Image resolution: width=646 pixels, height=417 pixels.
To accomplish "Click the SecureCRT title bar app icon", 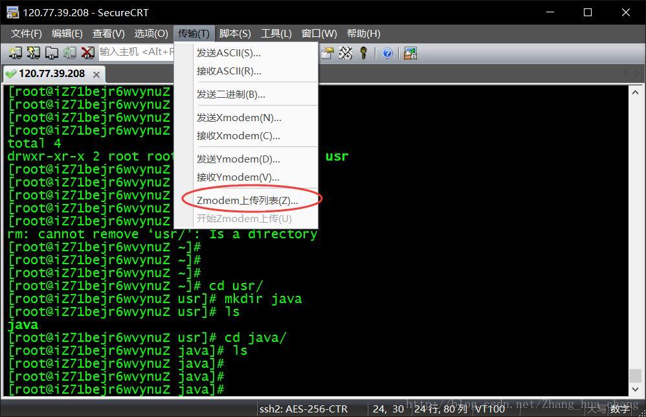I will point(13,12).
